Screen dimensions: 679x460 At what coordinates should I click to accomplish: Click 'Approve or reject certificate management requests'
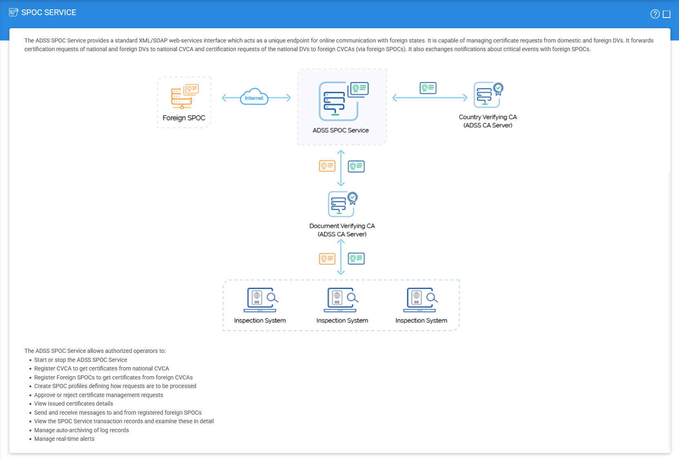tap(99, 395)
